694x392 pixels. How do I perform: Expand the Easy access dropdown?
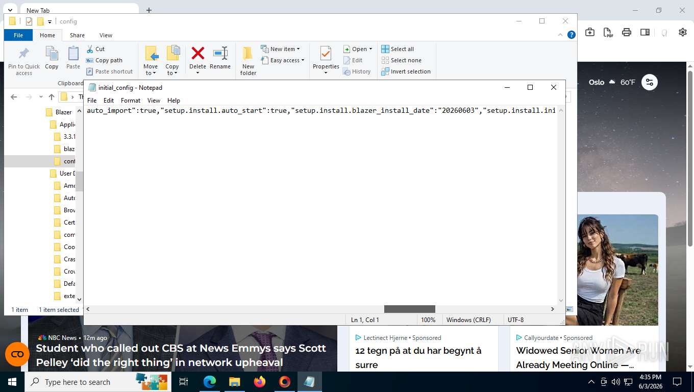click(x=282, y=60)
